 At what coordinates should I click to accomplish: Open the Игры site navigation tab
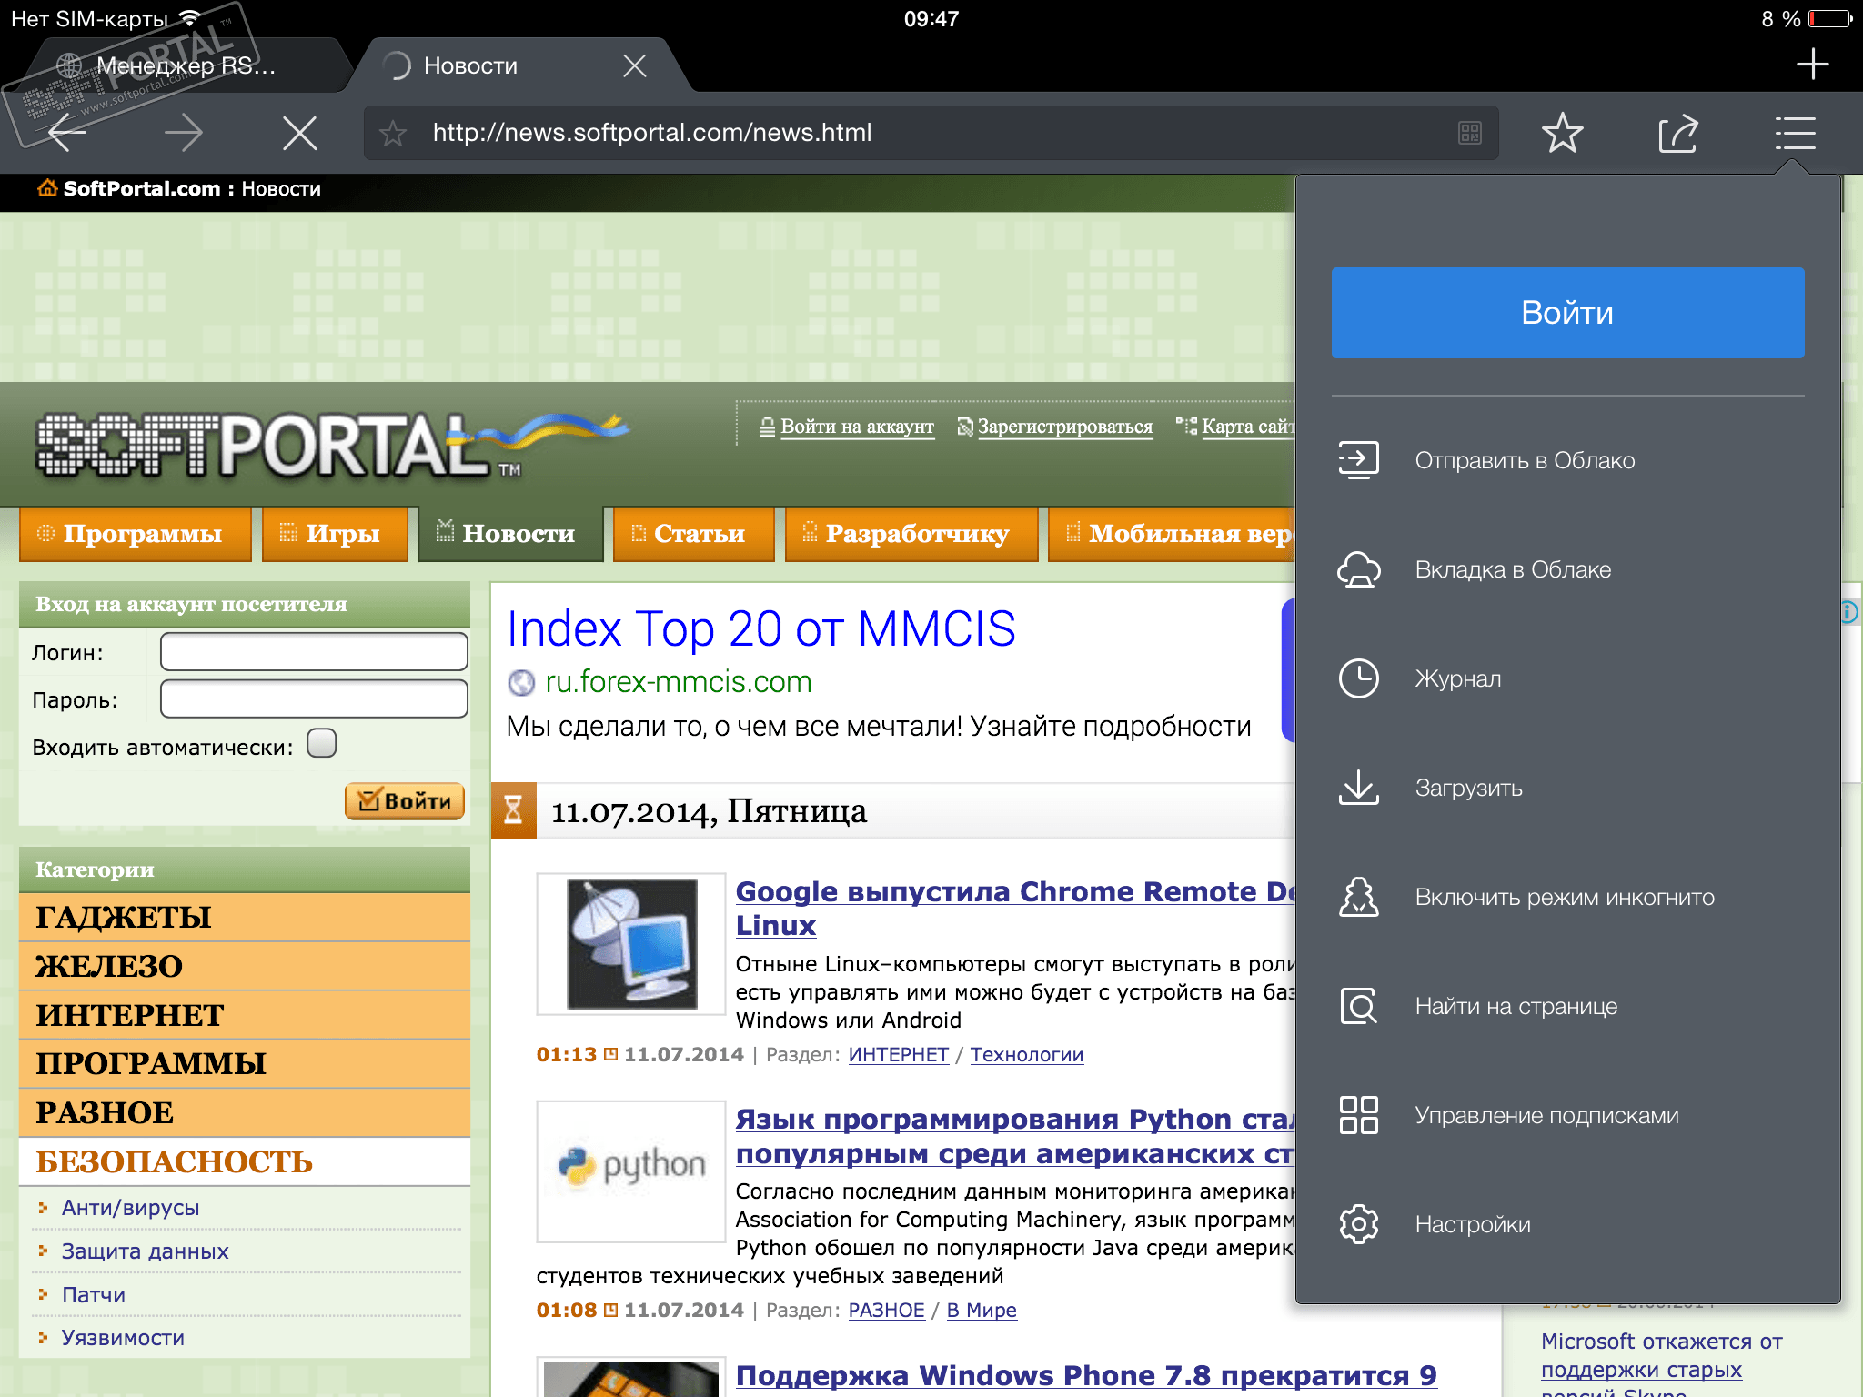(x=335, y=534)
